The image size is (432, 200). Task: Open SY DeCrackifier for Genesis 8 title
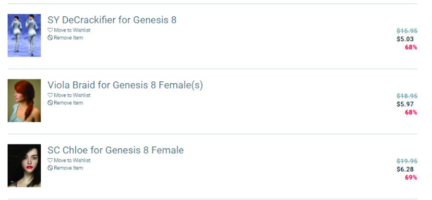tap(112, 20)
